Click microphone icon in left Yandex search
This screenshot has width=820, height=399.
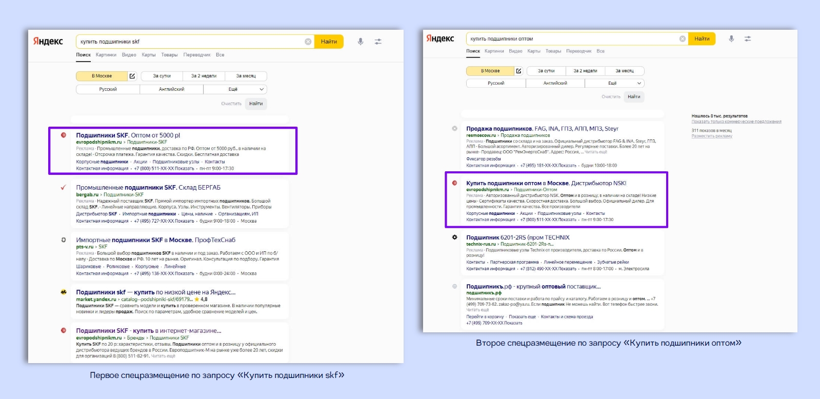click(x=361, y=42)
